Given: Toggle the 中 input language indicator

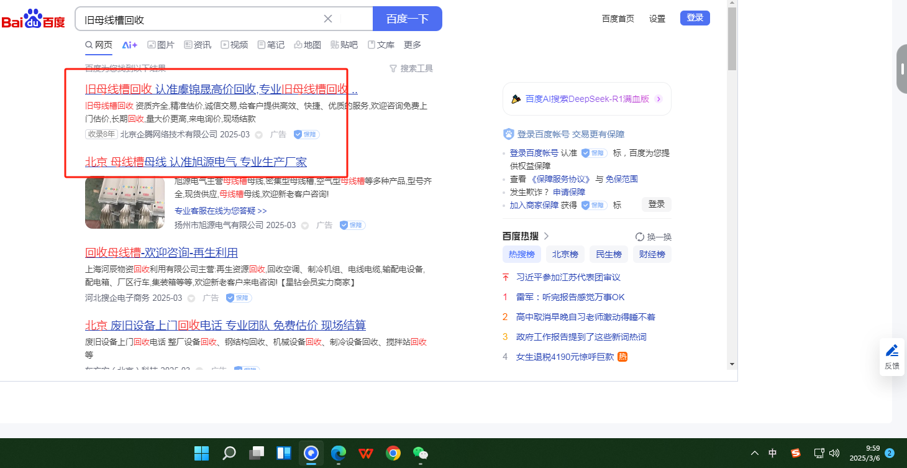Looking at the screenshot, I should [772, 453].
